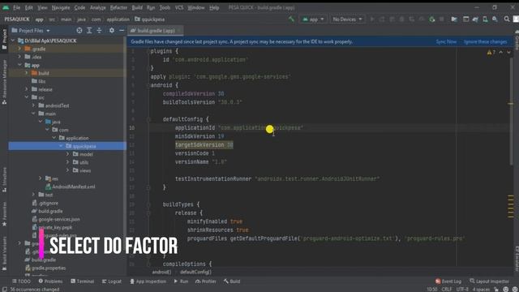The image size is (519, 292).
Task: Open google-services.json file
Action: (56, 219)
